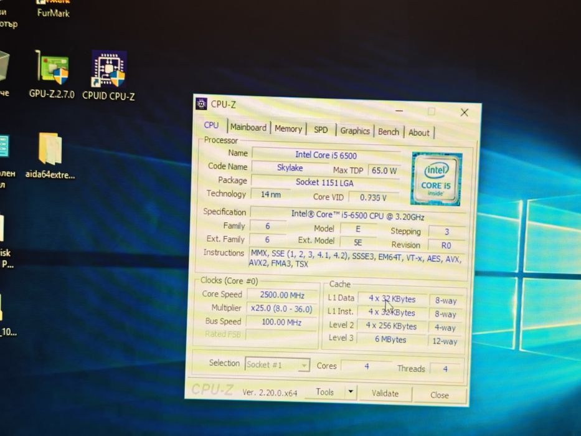Click the Validate button
581x436 pixels.
(x=385, y=394)
